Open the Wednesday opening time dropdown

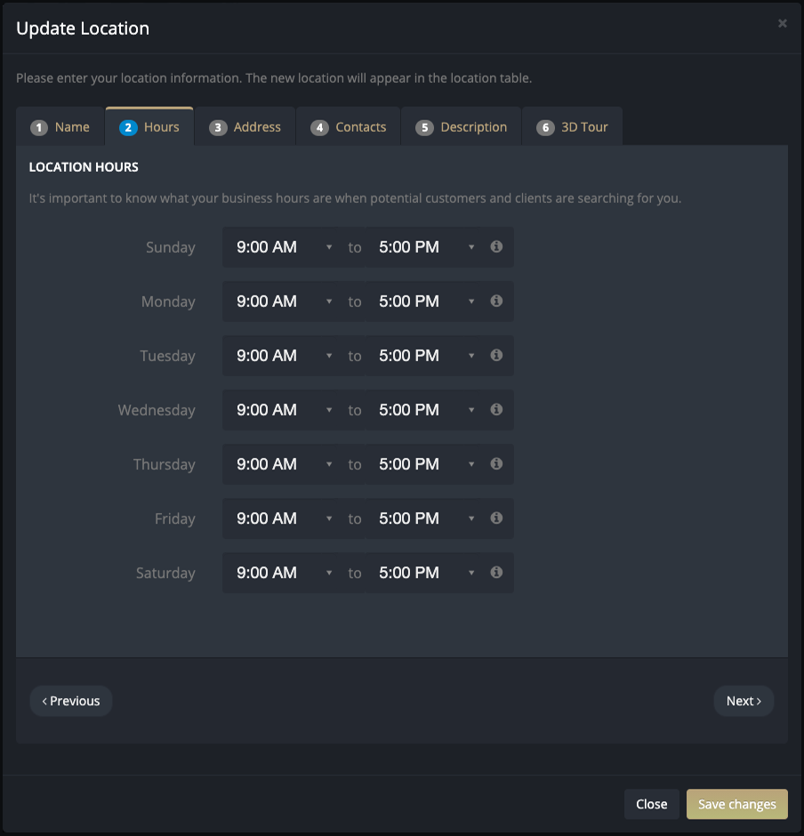[279, 410]
